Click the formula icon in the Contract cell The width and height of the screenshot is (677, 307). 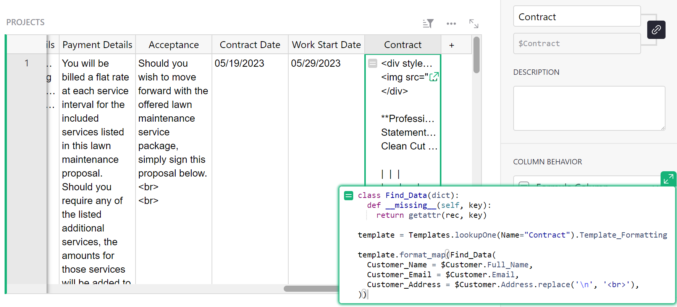pos(373,63)
